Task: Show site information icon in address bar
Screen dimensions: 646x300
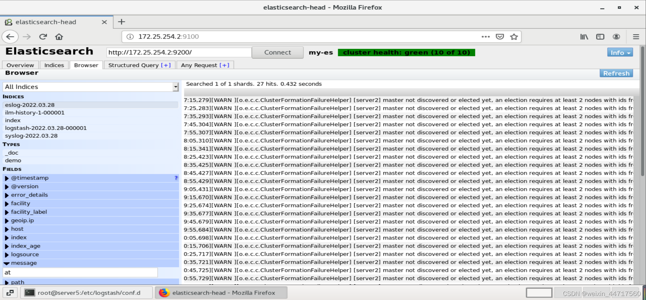Action: point(130,37)
